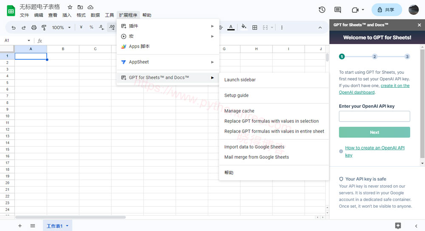
Task: Open the 数据 menu
Action: pyautogui.click(x=95, y=15)
